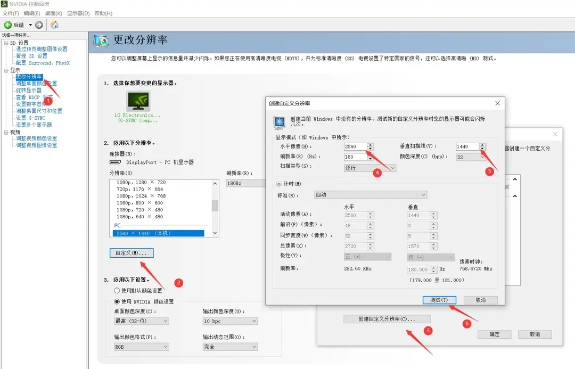Select 设置 G-SYNC in the task tree
This screenshot has width=575, height=369.
pyautogui.click(x=31, y=118)
